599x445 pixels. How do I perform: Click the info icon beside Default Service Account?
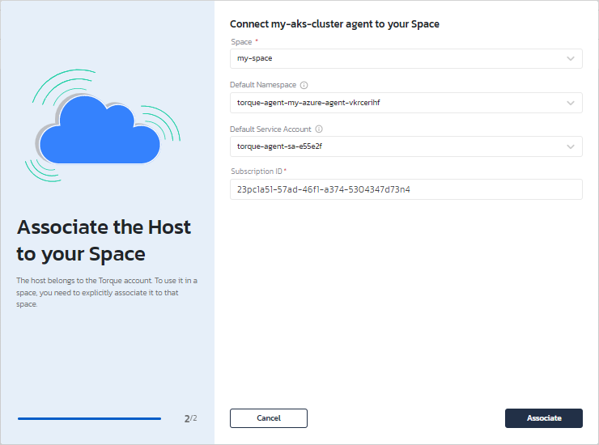click(319, 129)
